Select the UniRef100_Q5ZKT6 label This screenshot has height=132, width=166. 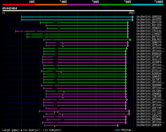pyautogui.click(x=149, y=117)
